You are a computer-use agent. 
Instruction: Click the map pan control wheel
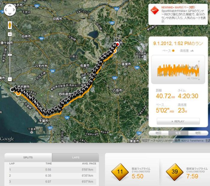pos(10,10)
